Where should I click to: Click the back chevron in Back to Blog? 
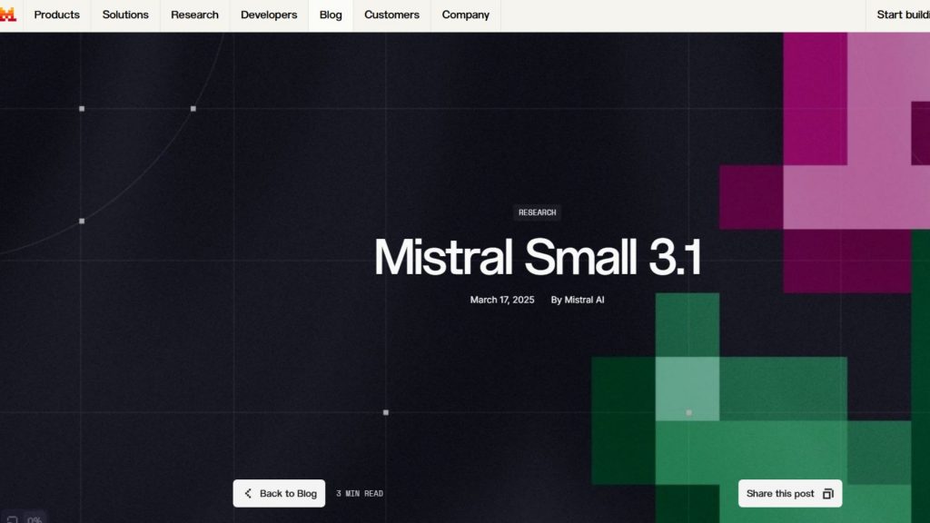248,493
